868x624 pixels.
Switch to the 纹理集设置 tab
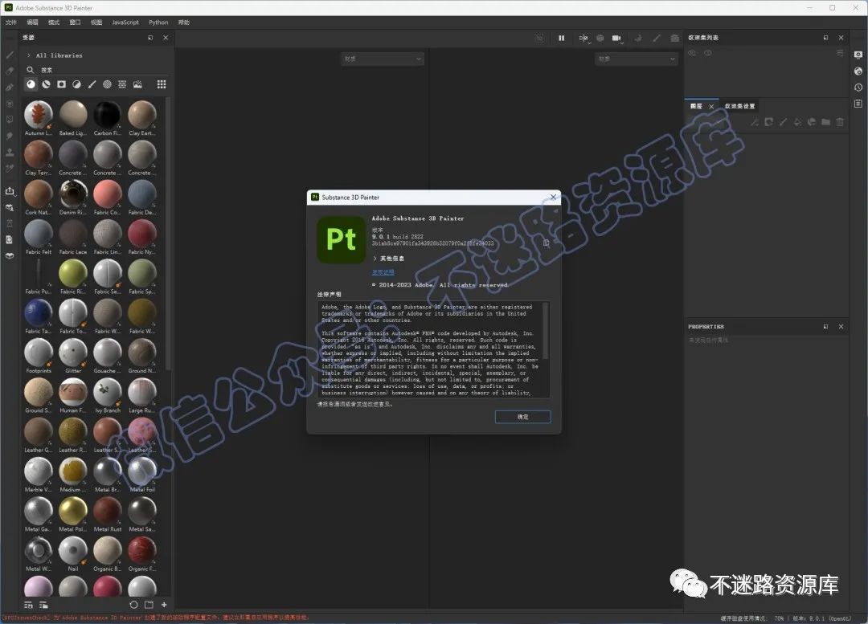[739, 106]
